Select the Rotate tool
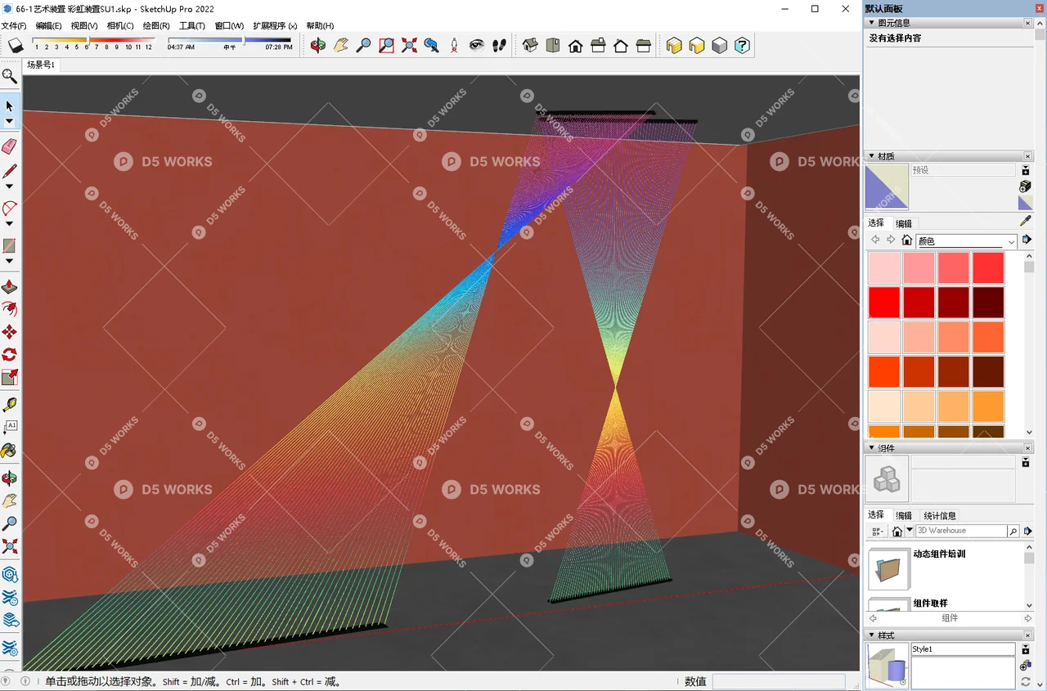Screen dimensions: 1047x691 pyautogui.click(x=10, y=355)
